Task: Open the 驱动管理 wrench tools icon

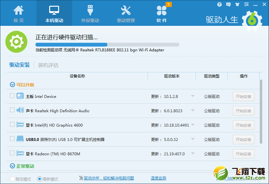Action: pyautogui.click(x=126, y=10)
